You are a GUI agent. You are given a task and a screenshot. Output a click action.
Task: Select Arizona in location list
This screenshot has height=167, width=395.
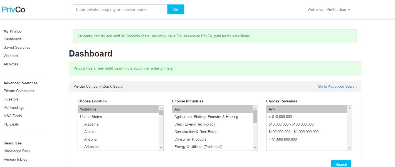coord(118,139)
